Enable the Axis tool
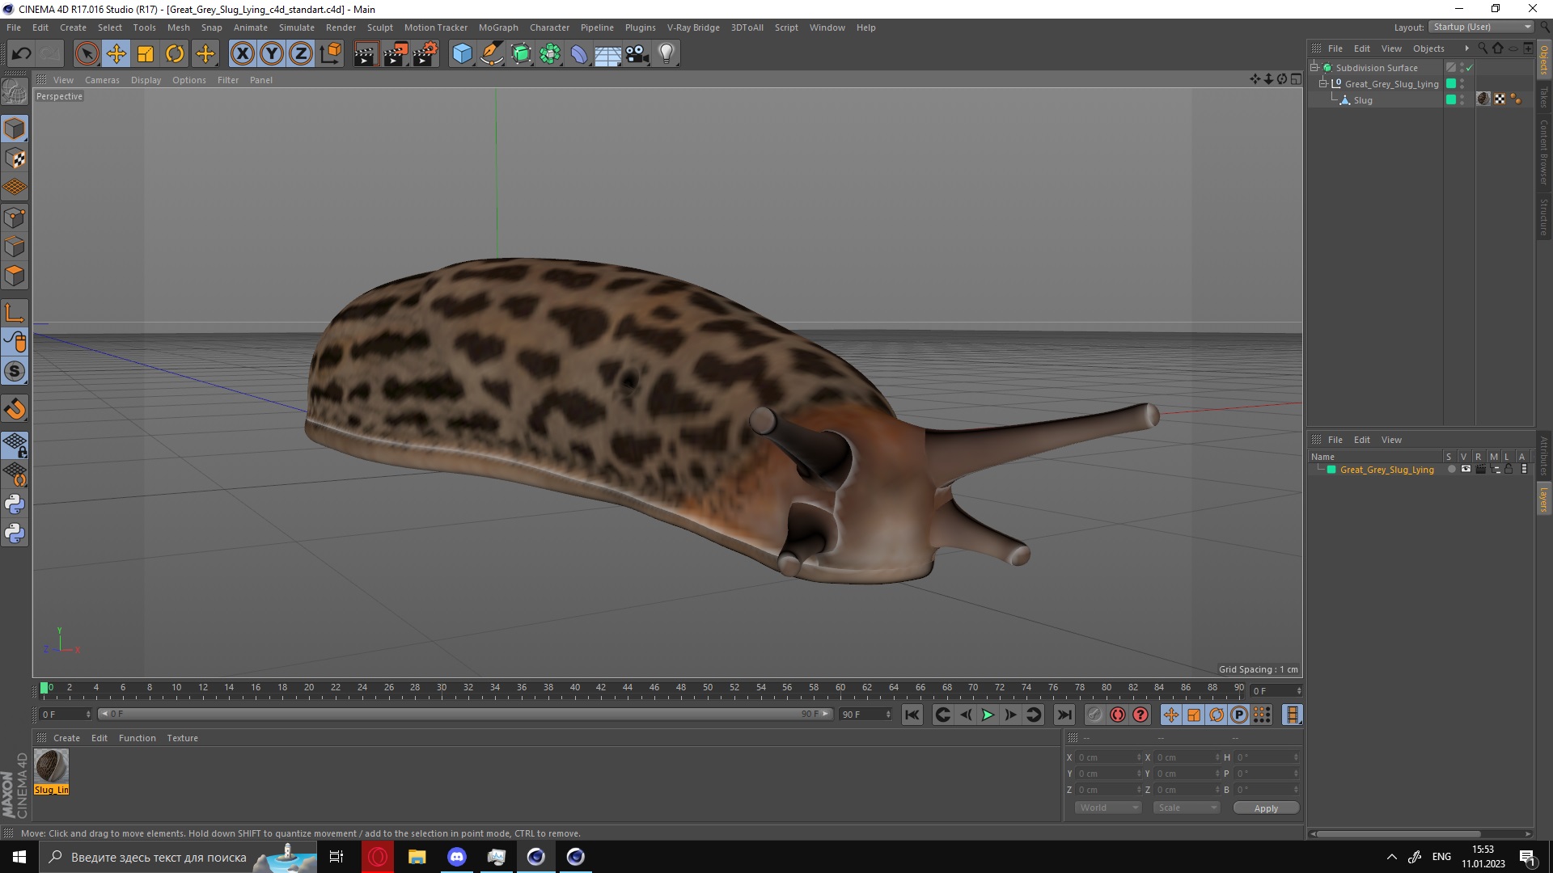This screenshot has width=1553, height=873. (x=15, y=313)
